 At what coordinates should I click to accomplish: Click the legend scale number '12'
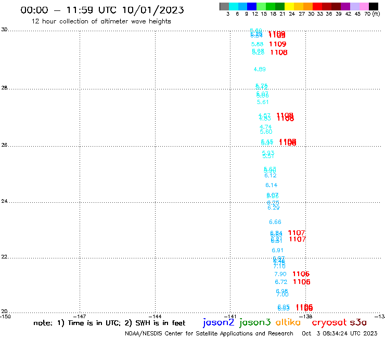pos(255,14)
